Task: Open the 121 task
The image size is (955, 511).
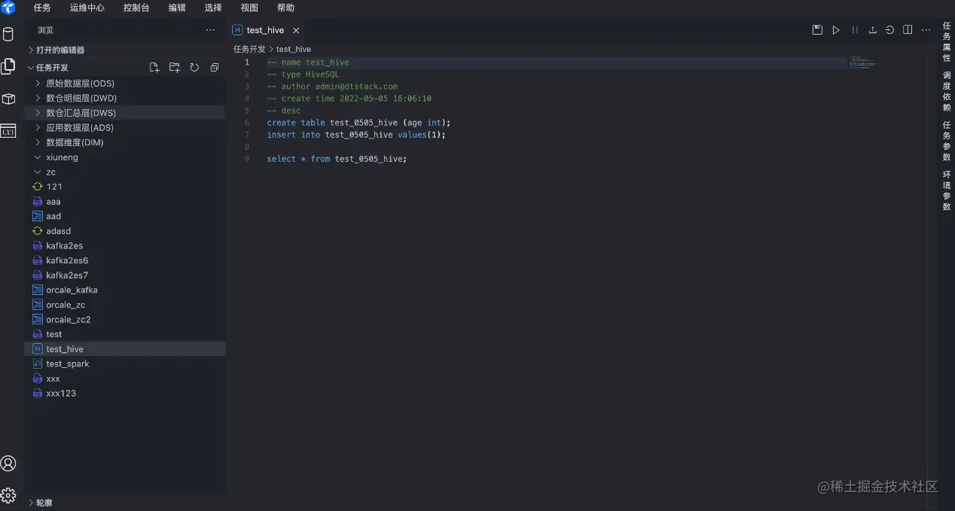Action: [125, 187]
